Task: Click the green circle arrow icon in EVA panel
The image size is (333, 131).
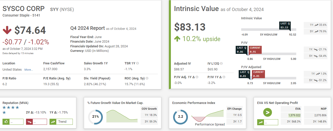Action: click(267, 112)
